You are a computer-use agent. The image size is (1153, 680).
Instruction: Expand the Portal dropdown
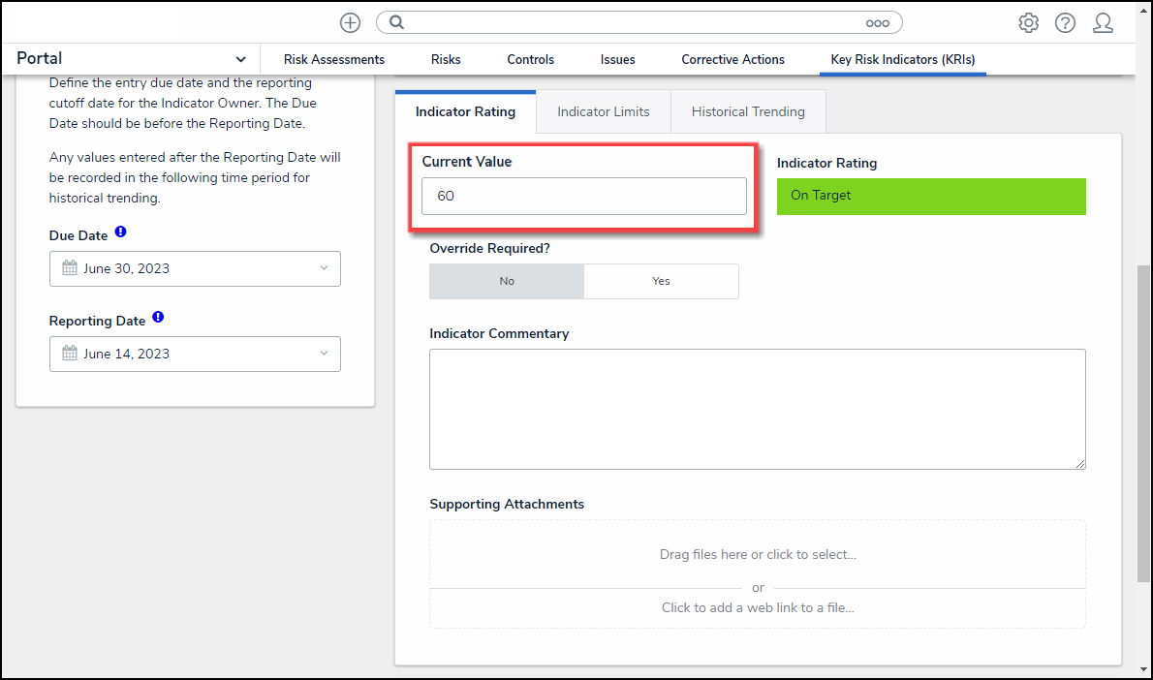pos(240,59)
